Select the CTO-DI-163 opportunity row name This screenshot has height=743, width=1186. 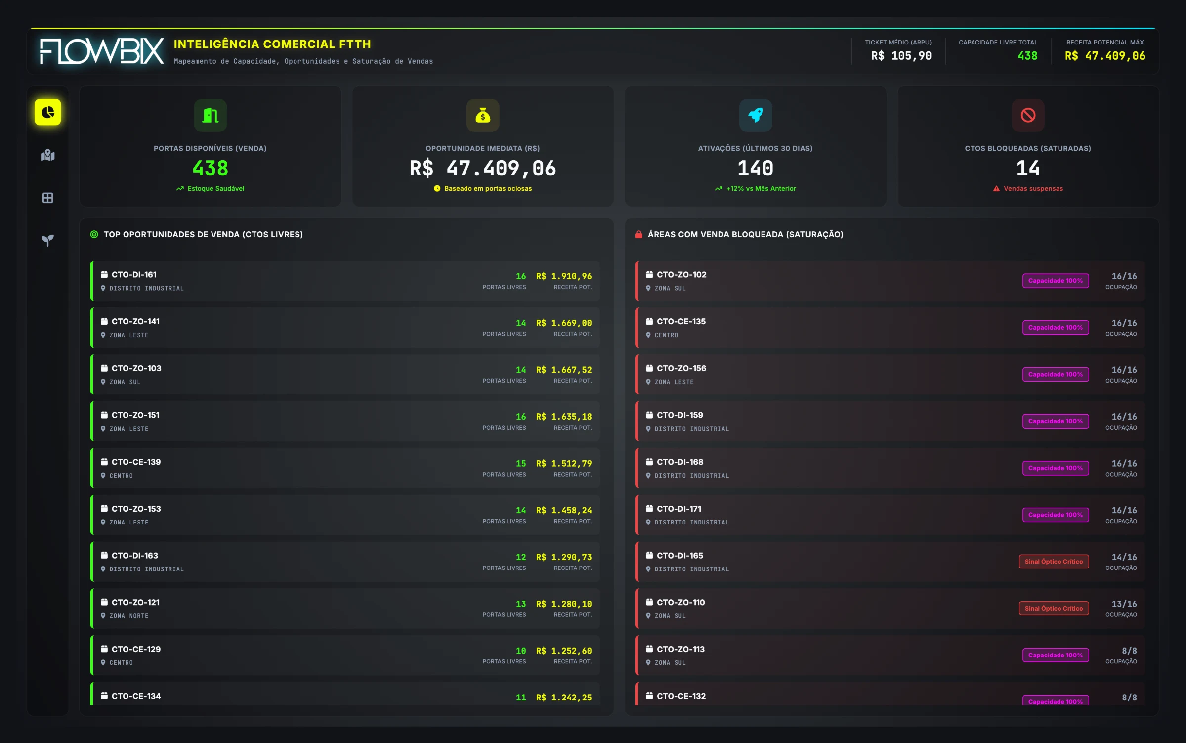coord(135,556)
